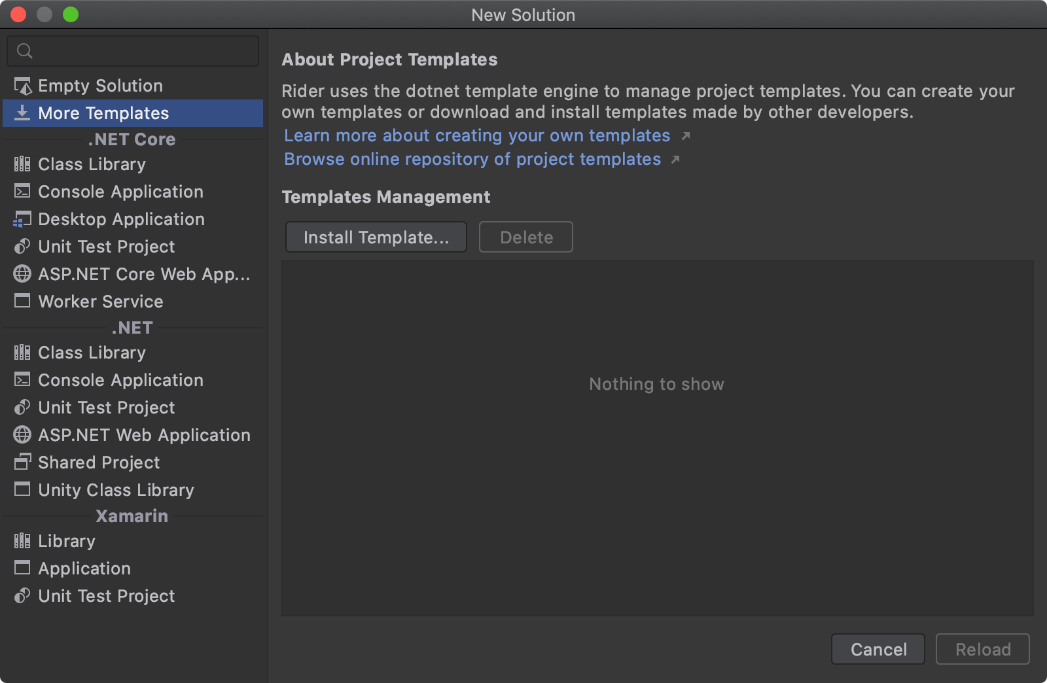Image resolution: width=1047 pixels, height=683 pixels.
Task: Click the Unity Class Library icon
Action: (22, 490)
